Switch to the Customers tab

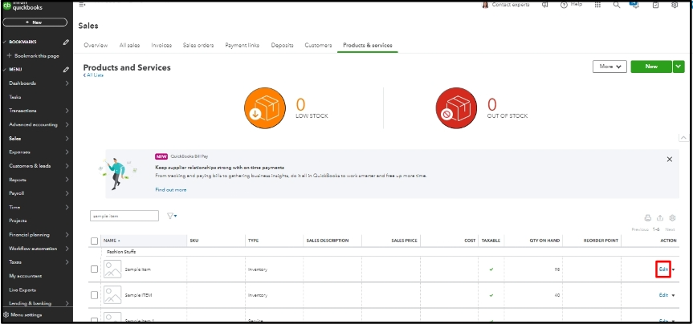coord(318,45)
